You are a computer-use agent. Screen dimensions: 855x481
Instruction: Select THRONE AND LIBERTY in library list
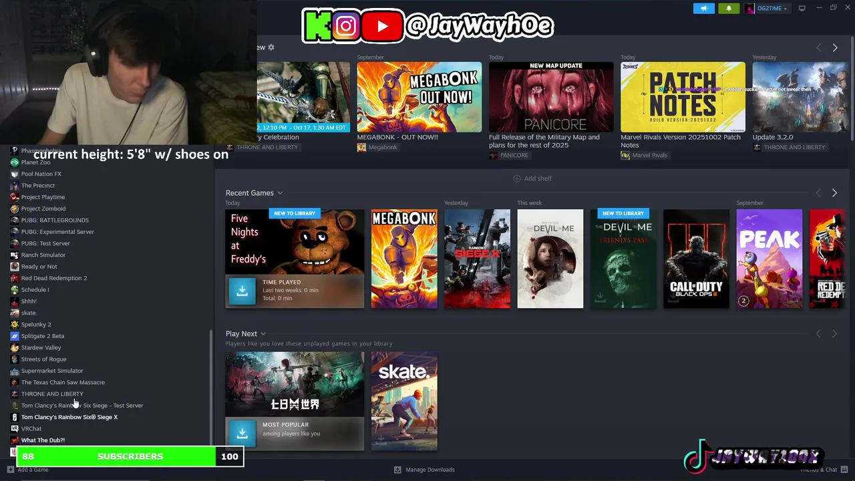pyautogui.click(x=52, y=394)
